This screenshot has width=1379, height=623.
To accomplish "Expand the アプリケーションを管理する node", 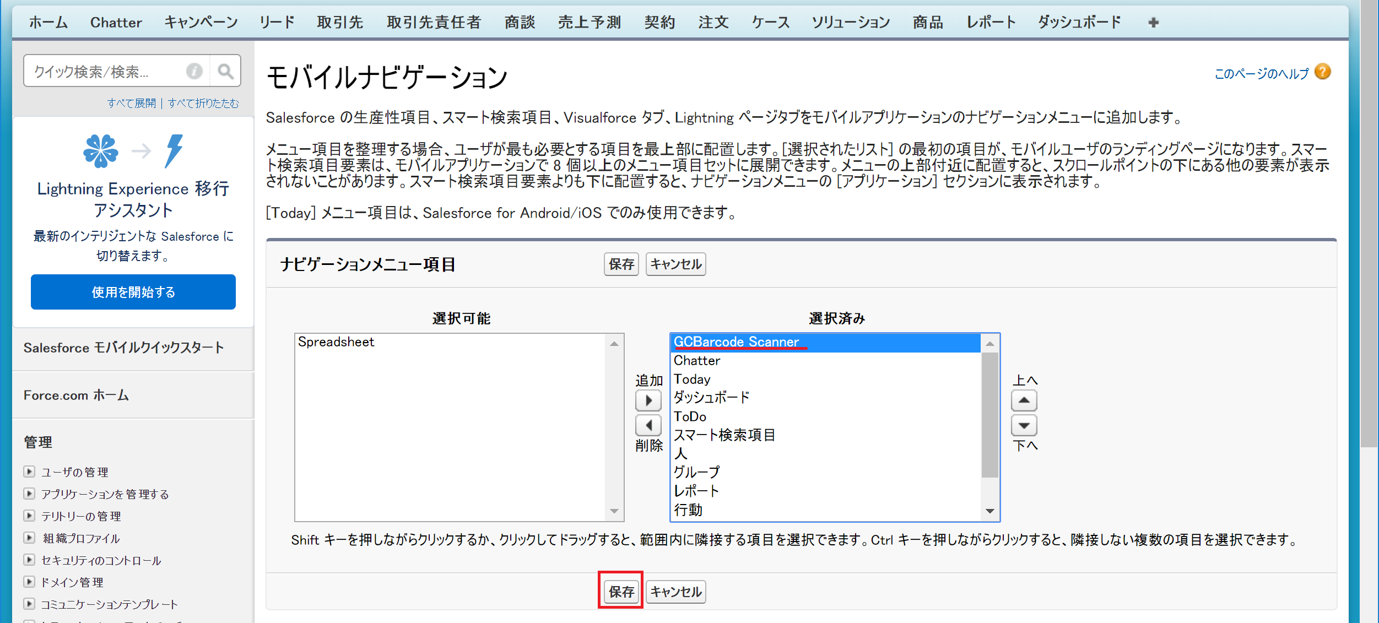I will tap(29, 494).
